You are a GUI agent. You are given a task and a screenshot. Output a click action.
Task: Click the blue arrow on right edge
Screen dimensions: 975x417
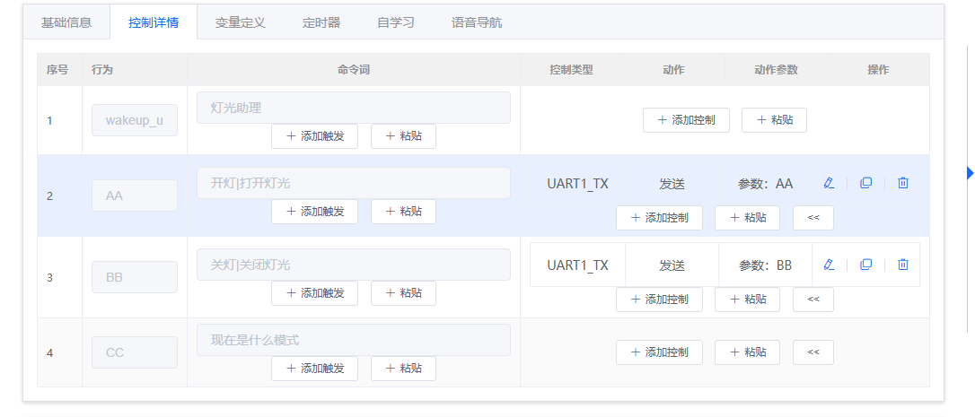point(970,173)
